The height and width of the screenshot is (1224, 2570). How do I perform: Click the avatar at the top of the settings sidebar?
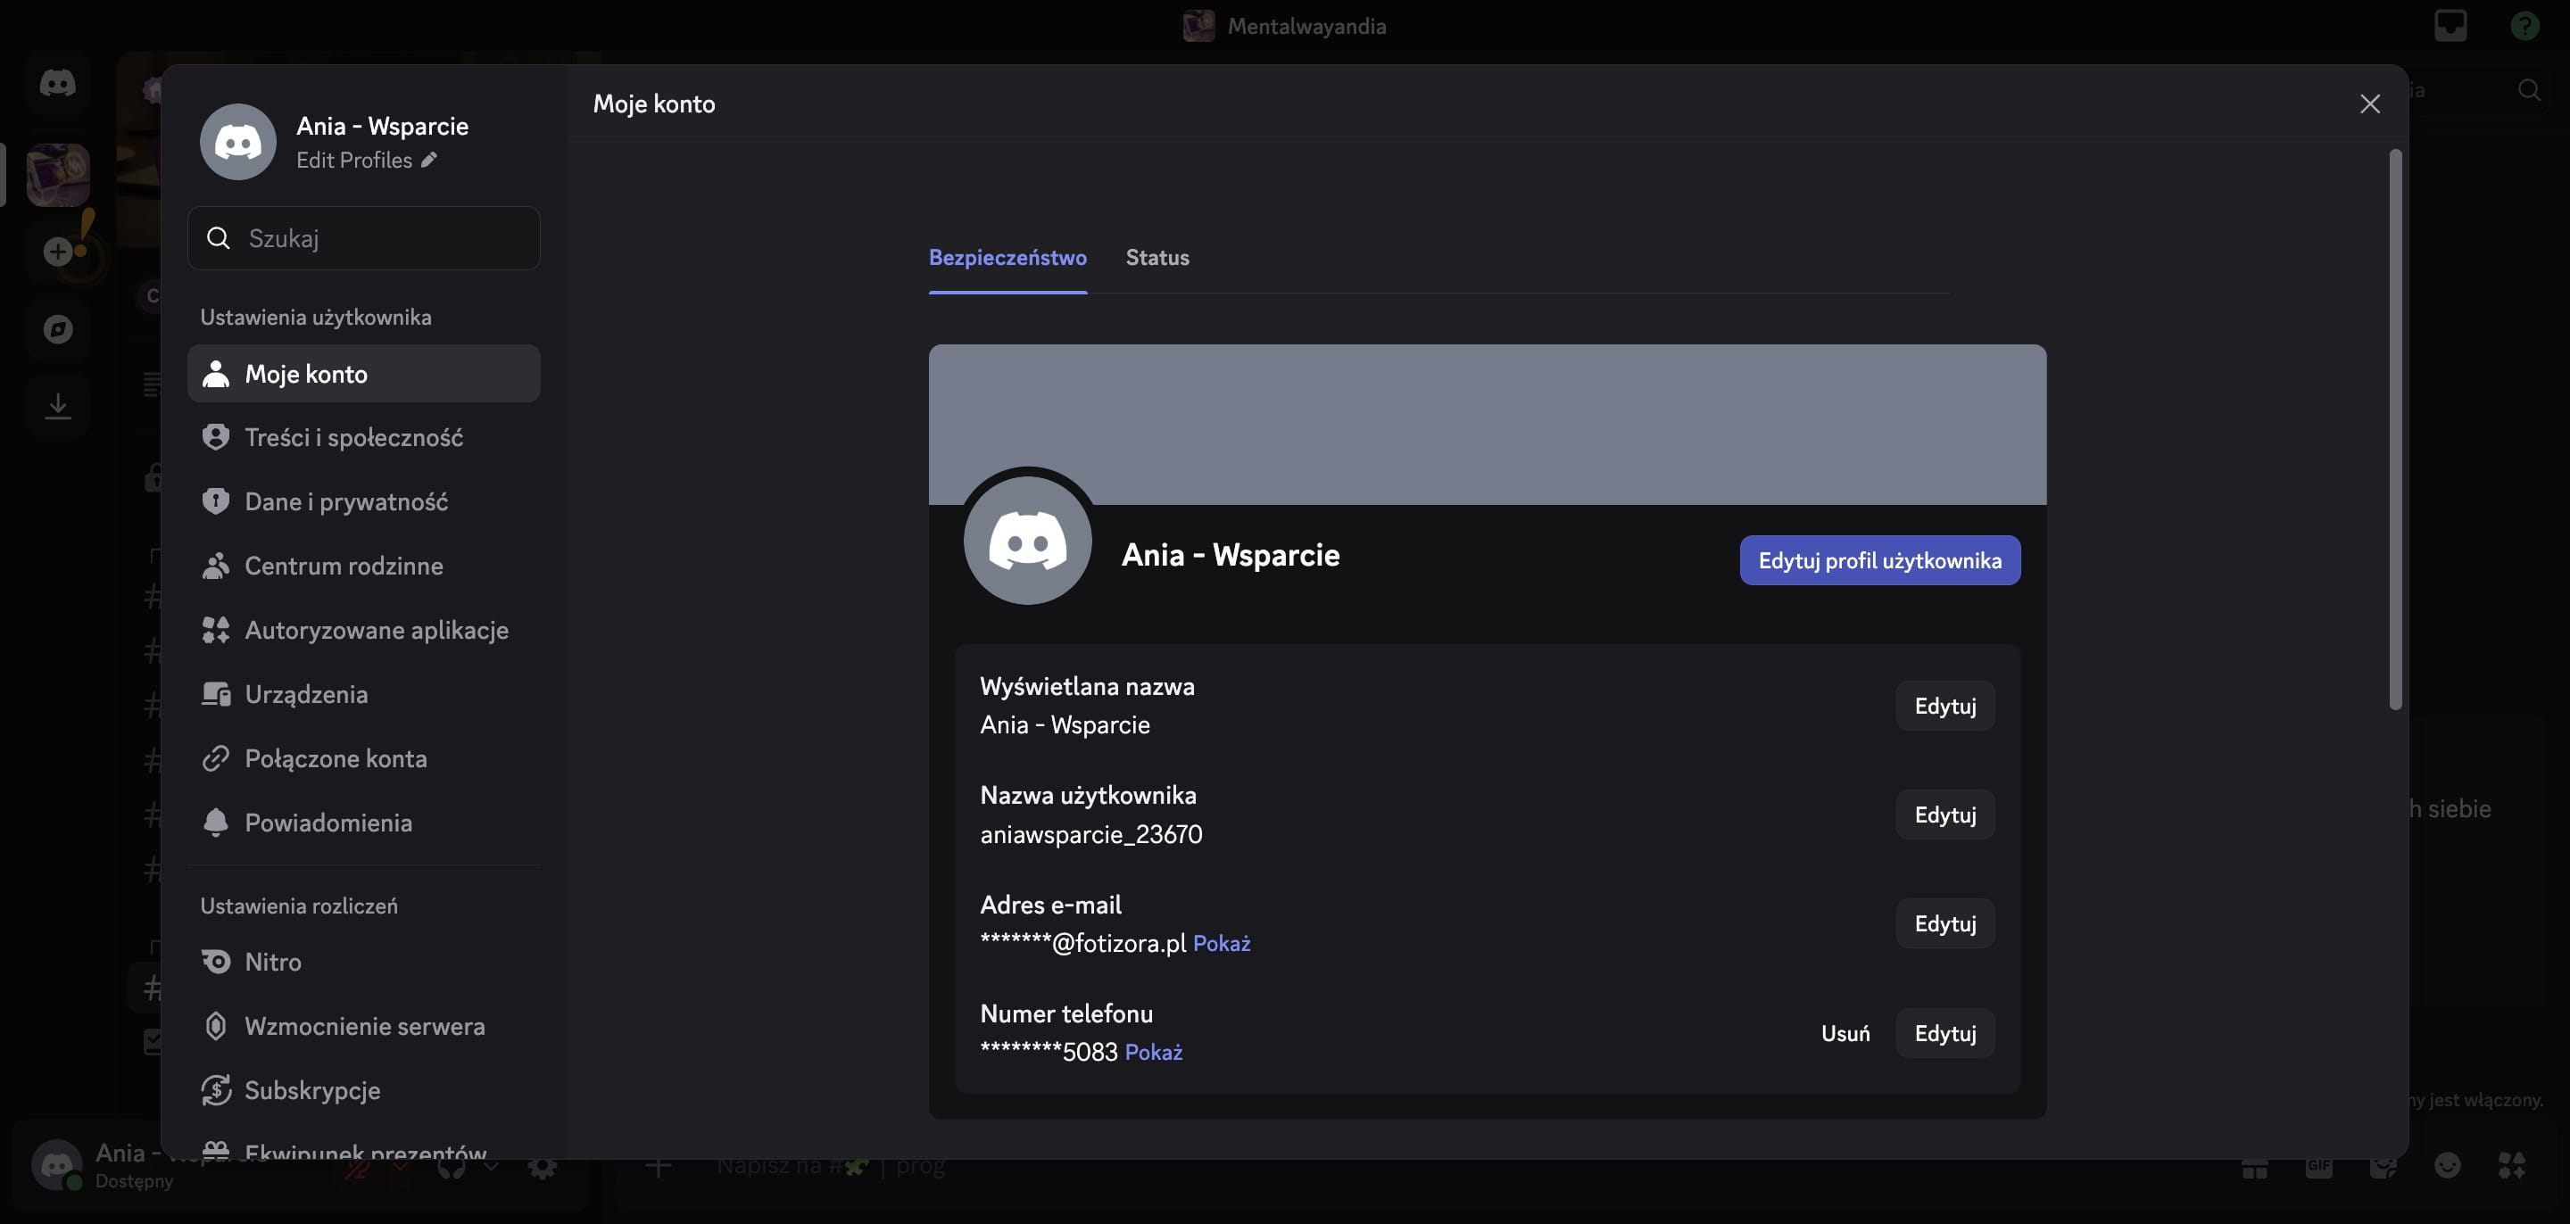237,142
